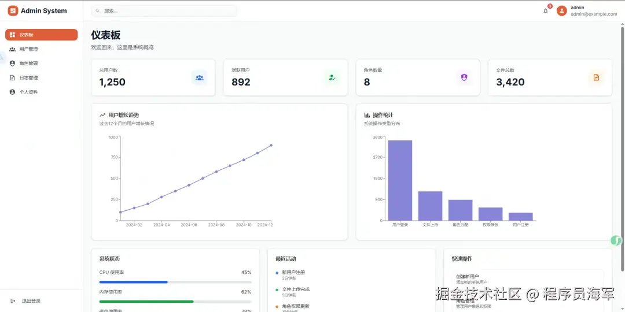Click the 892 active users value
625x312 pixels.
point(241,82)
